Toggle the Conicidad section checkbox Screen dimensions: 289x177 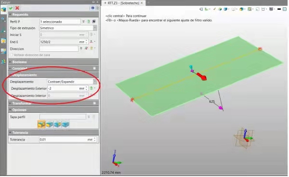coord(94,68)
